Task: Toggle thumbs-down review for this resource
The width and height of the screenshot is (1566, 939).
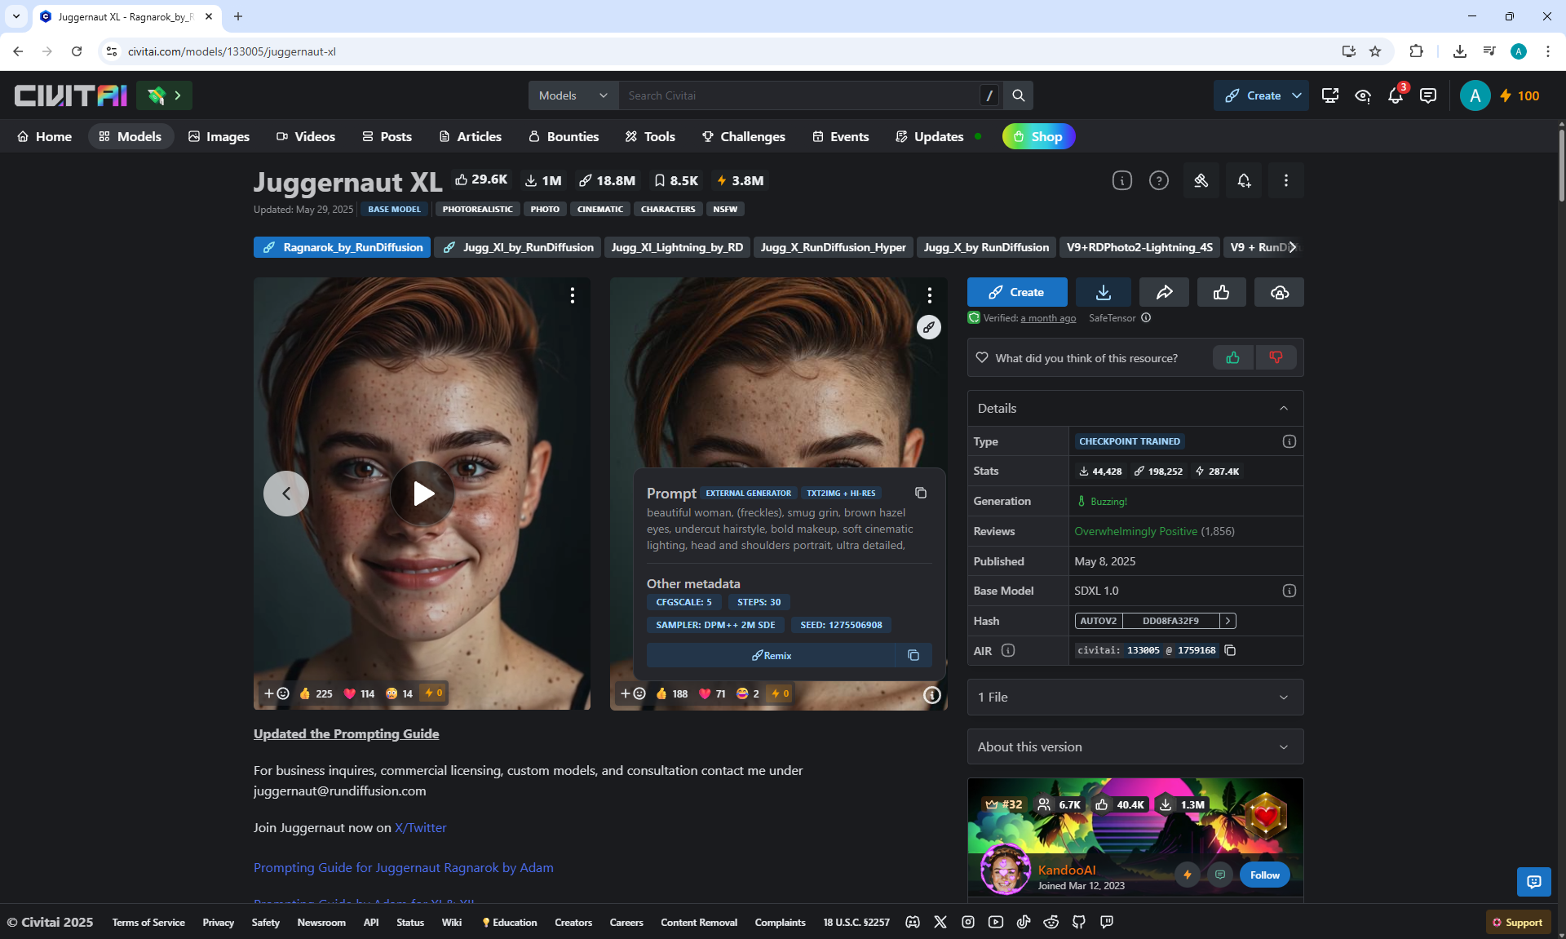Action: [x=1276, y=357]
